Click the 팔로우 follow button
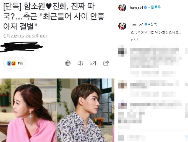 click(155, 7)
